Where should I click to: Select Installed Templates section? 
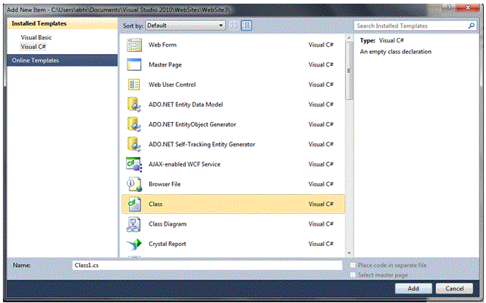[x=62, y=23]
